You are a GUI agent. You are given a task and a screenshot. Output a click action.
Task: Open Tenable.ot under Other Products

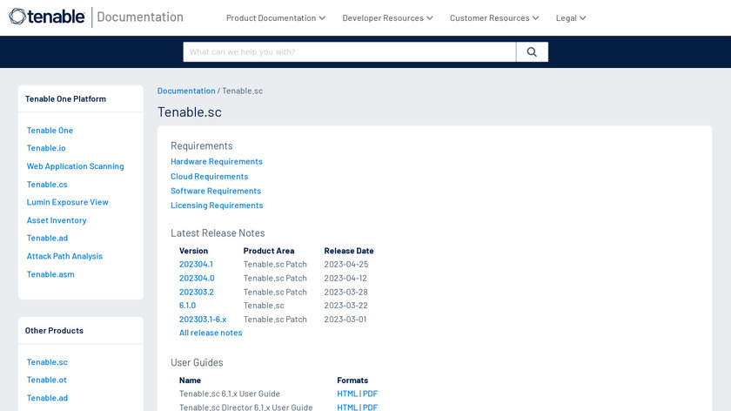(x=47, y=380)
